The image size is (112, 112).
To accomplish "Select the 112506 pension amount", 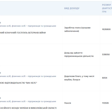I will (x=105, y=103).
